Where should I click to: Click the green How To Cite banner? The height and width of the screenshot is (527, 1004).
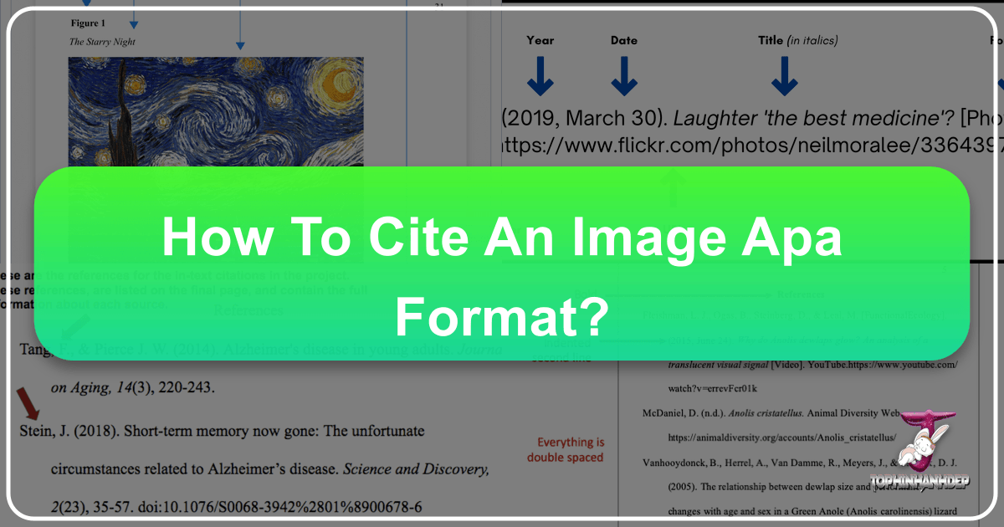502,263
